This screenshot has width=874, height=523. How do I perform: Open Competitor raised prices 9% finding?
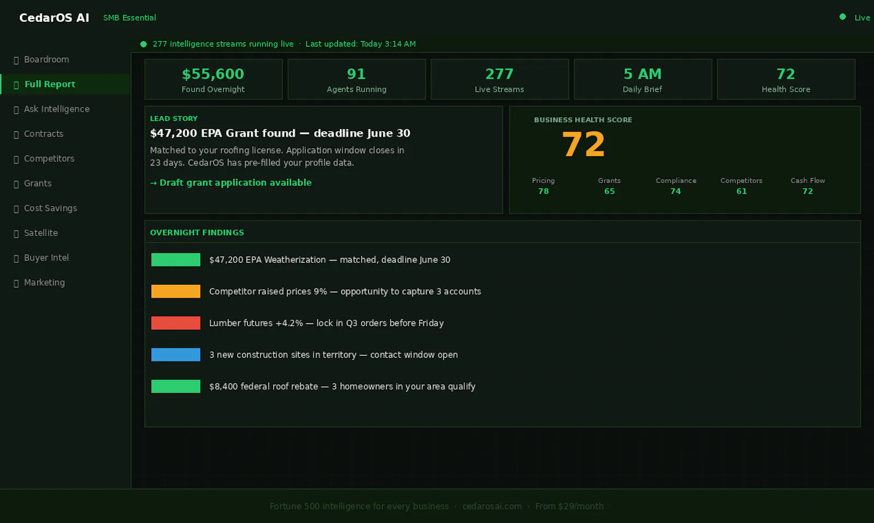click(345, 291)
